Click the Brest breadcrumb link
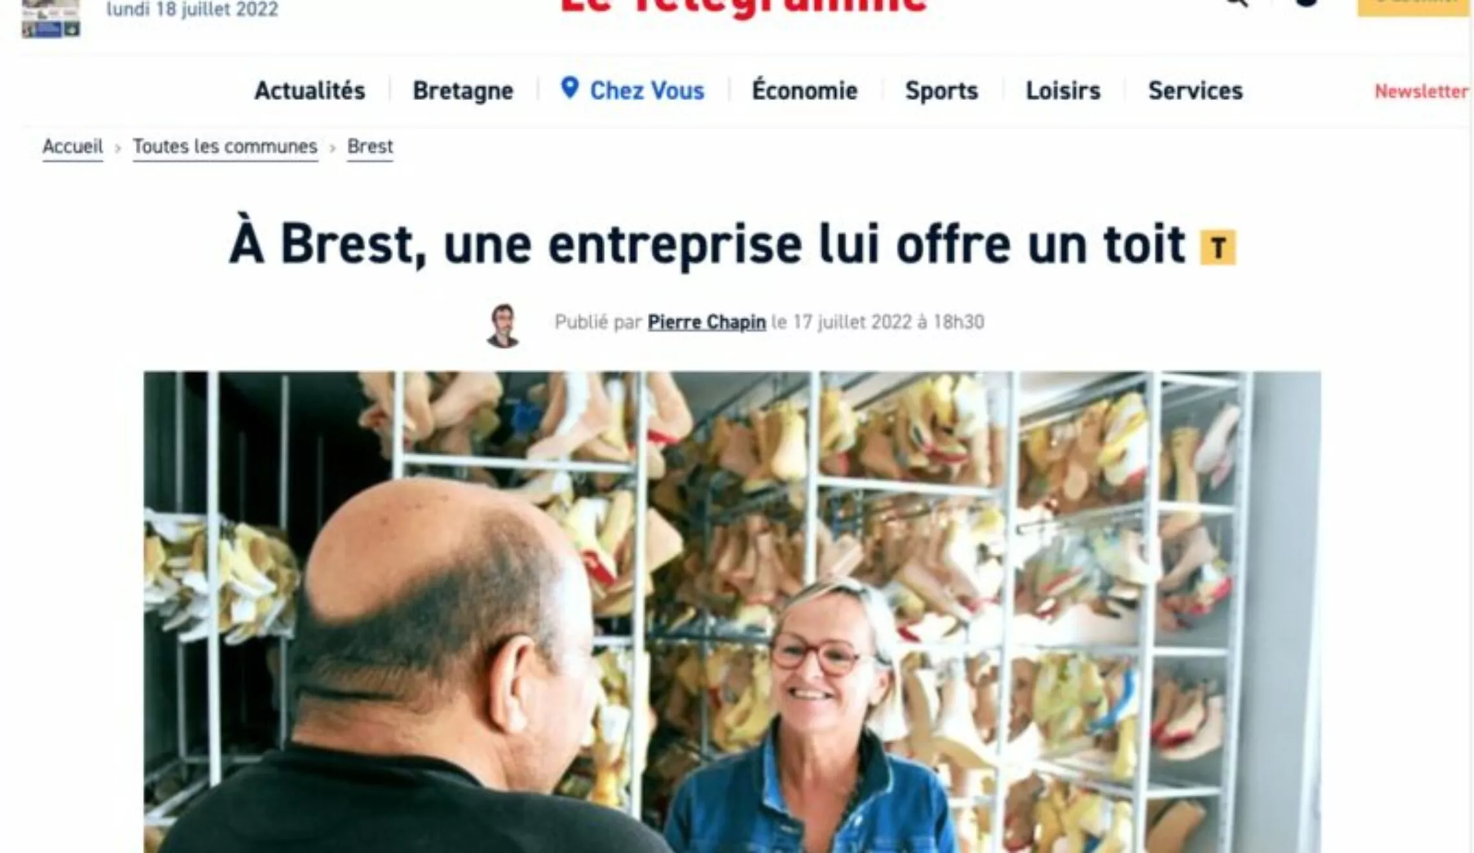This screenshot has height=853, width=1474. (x=370, y=147)
